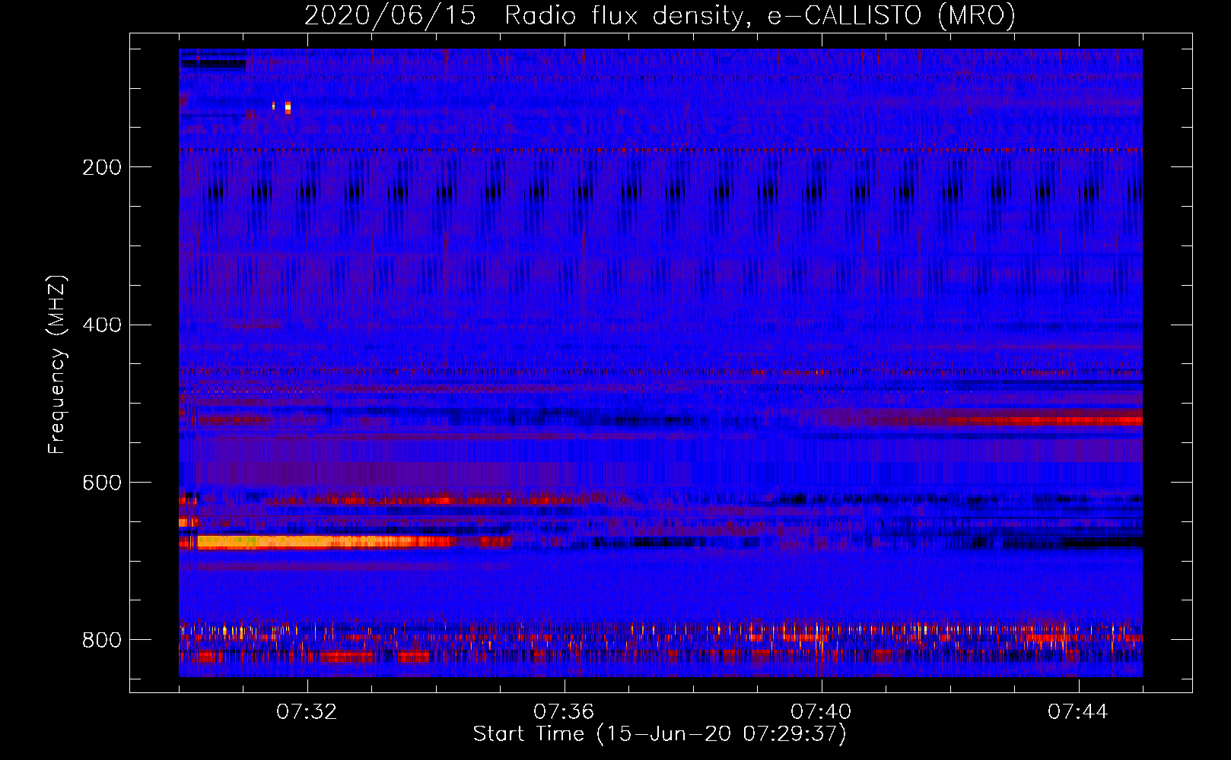
Task: Select the 07:36 time tick label
Action: point(564,712)
